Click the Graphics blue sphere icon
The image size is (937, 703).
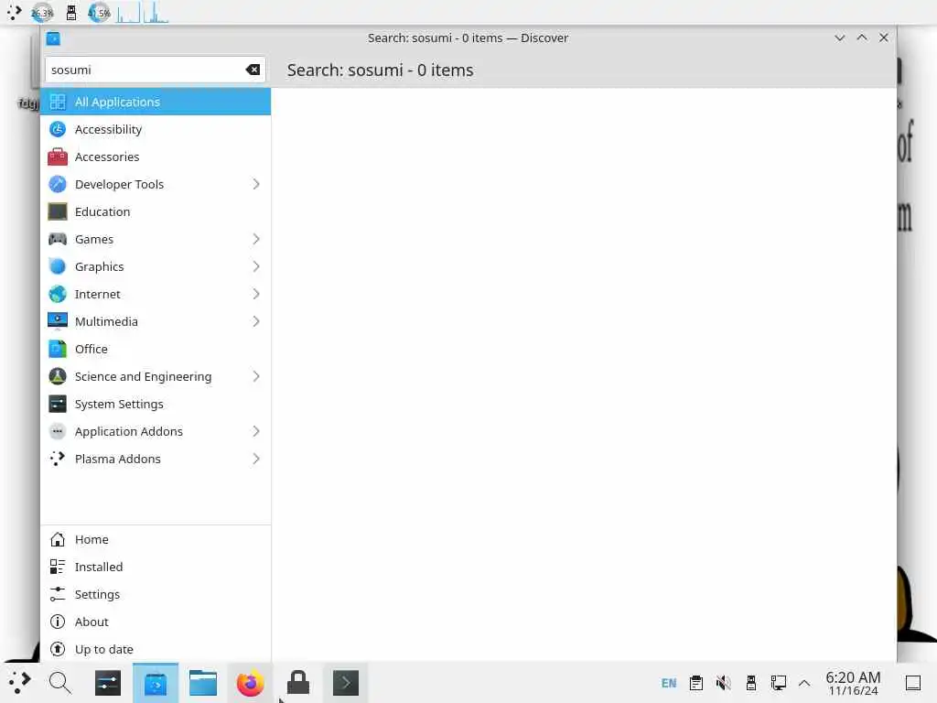click(58, 266)
